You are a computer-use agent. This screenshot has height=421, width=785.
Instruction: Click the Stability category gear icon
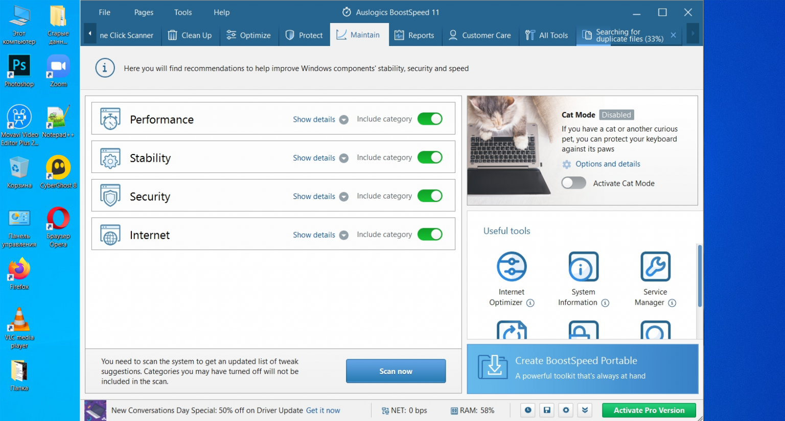coord(110,158)
